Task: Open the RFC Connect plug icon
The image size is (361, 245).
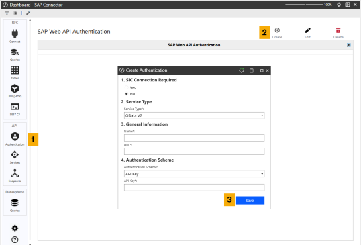Action: click(15, 34)
